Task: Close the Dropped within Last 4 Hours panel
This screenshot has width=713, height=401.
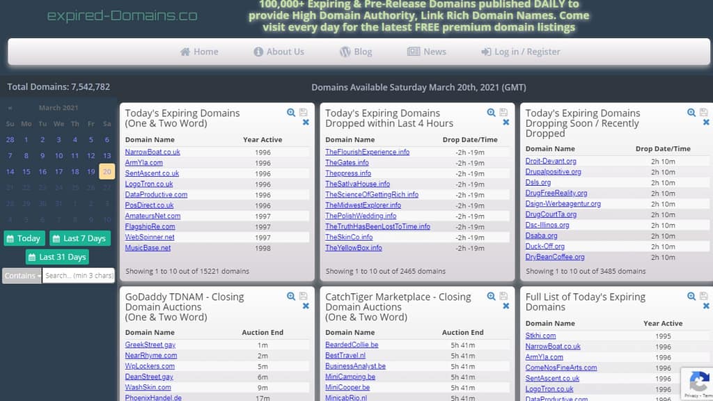Action: pos(506,122)
